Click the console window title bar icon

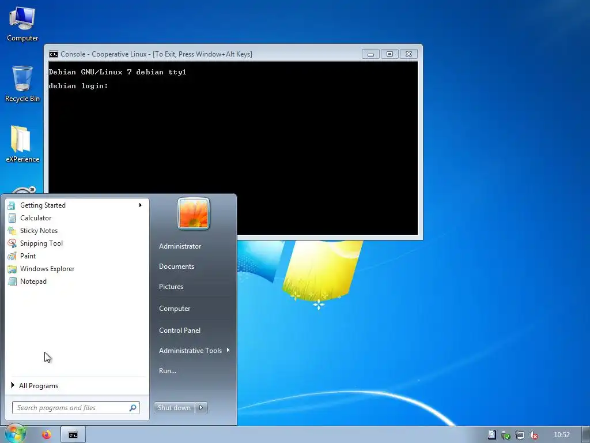pyautogui.click(x=54, y=54)
